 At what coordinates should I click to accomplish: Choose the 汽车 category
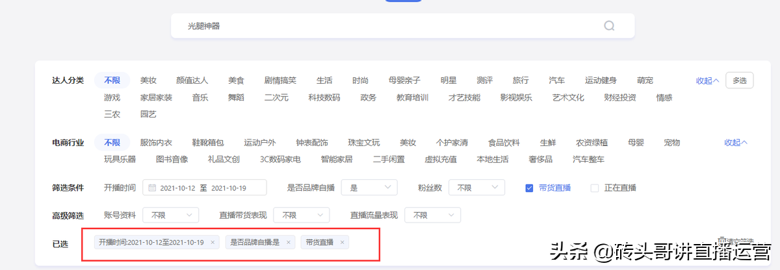pos(556,80)
